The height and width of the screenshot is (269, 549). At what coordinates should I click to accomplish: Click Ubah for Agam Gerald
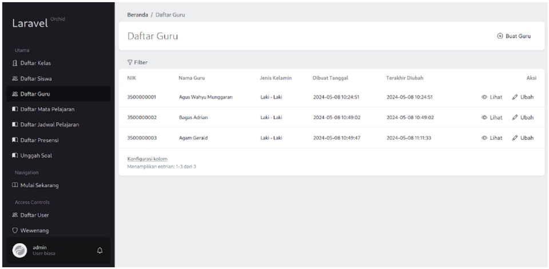523,138
